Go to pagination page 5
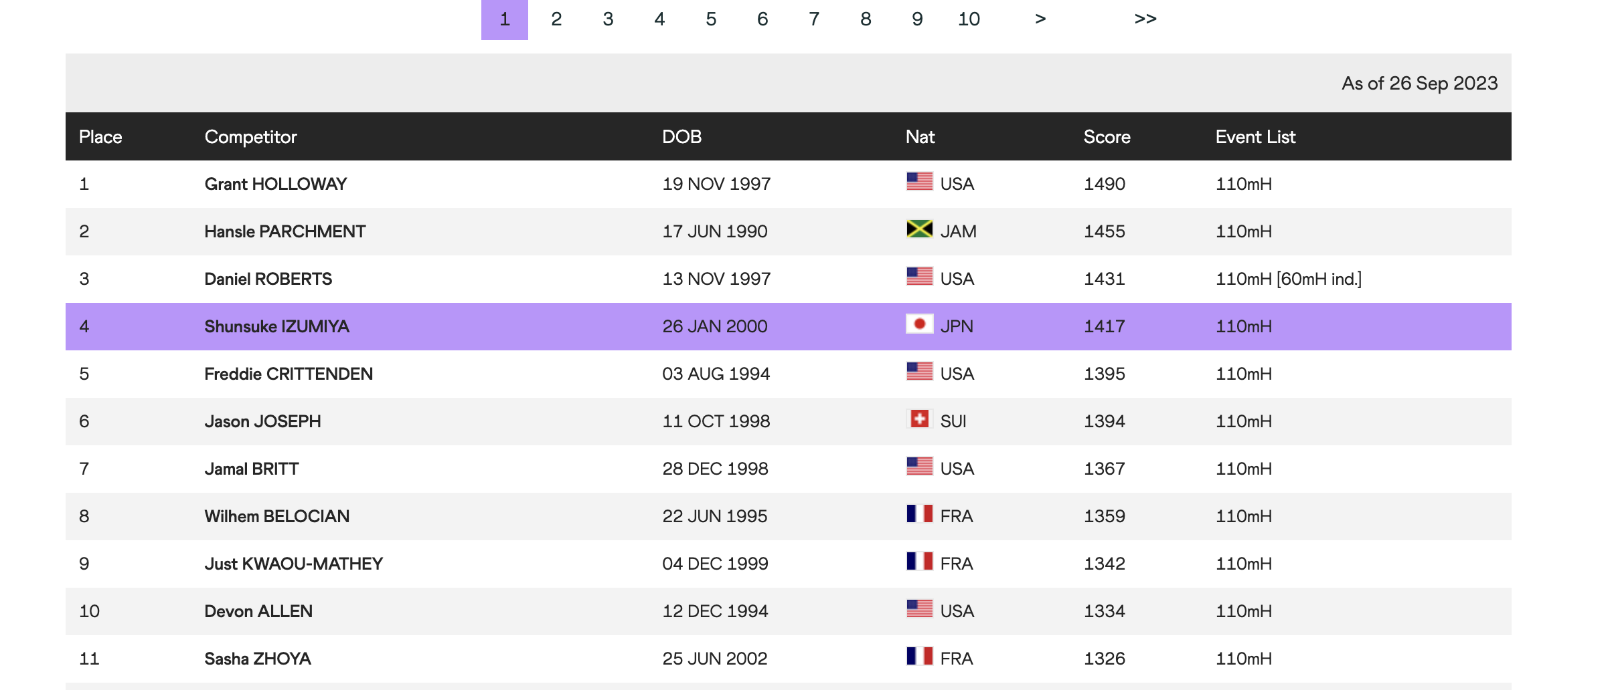This screenshot has height=690, width=1612. pyautogui.click(x=711, y=19)
